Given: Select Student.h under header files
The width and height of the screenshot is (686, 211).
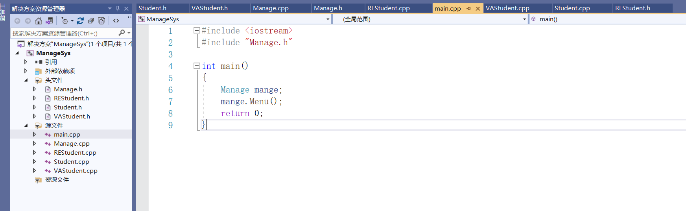Looking at the screenshot, I should (x=68, y=107).
